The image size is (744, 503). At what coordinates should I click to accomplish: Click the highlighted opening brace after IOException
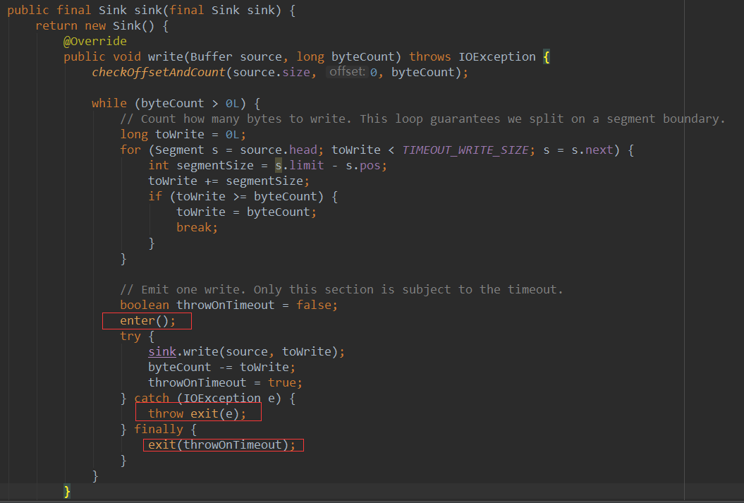click(x=546, y=57)
